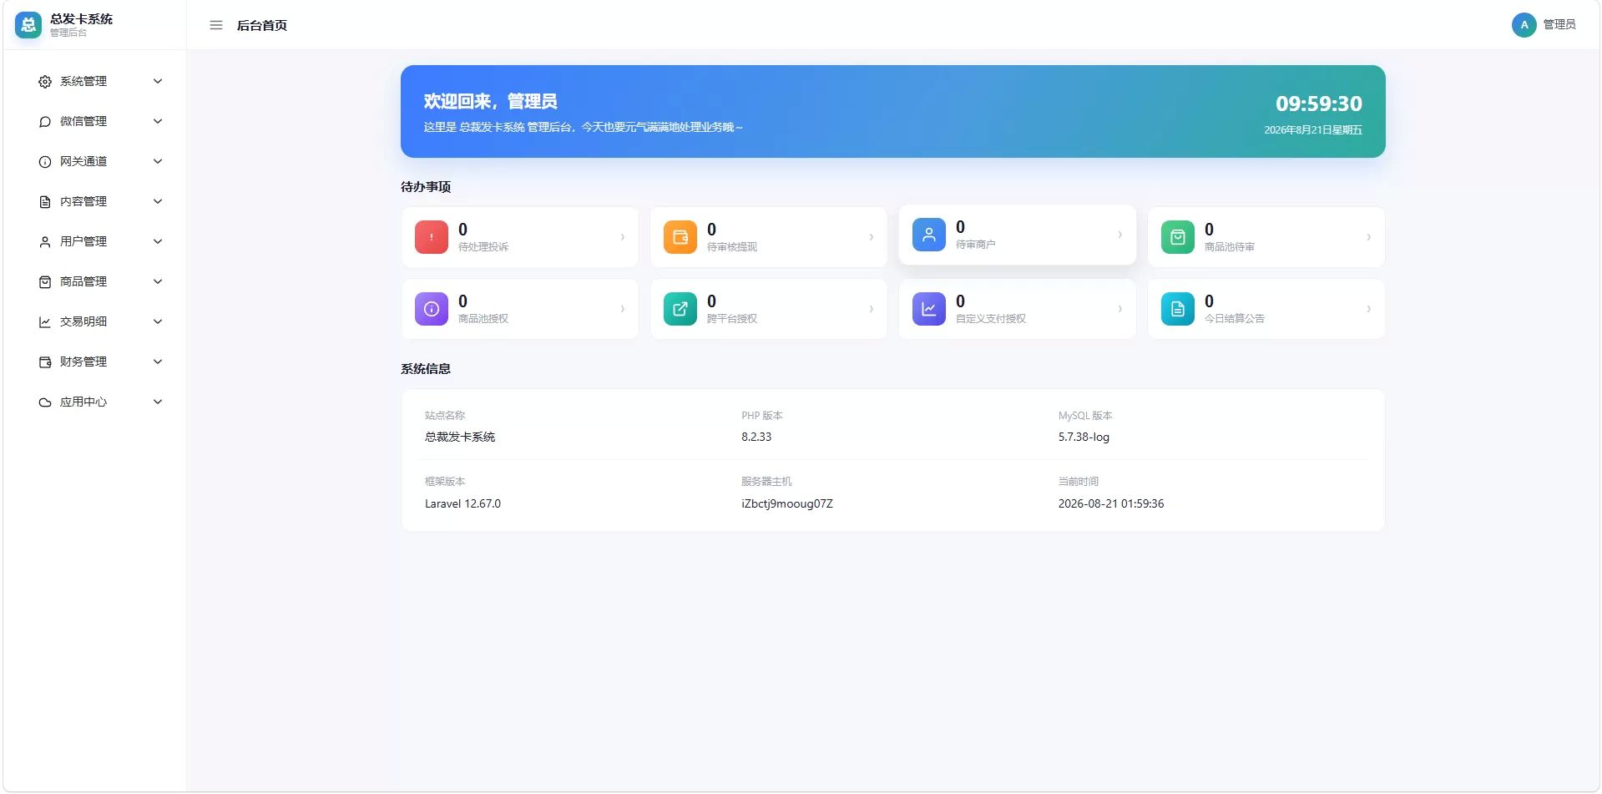Click the green 商品池待审 bag icon
The height and width of the screenshot is (794, 1602).
pyautogui.click(x=1178, y=237)
